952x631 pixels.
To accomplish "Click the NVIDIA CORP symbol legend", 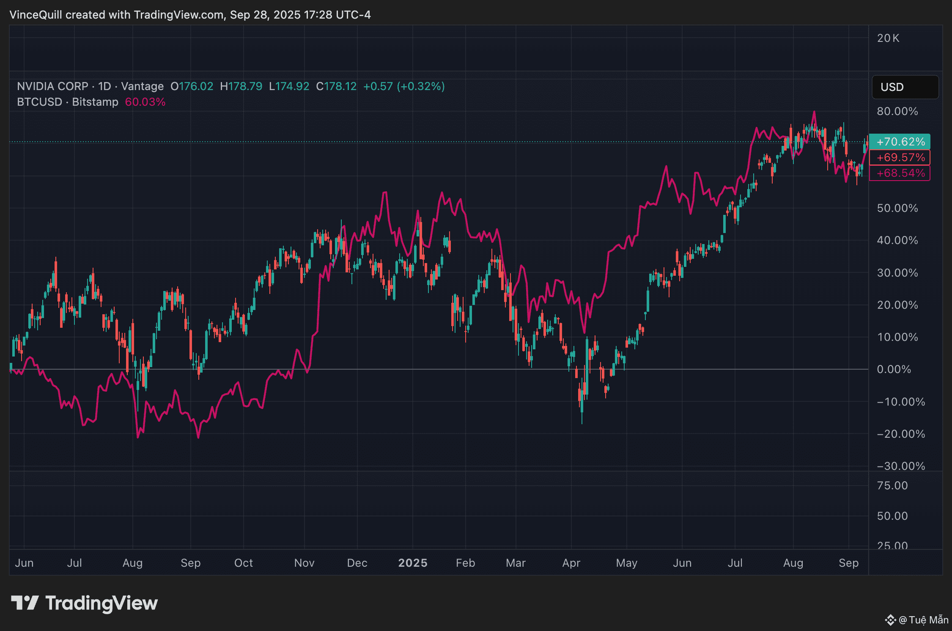I will (x=52, y=86).
